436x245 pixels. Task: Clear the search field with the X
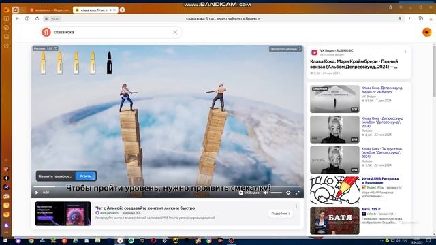point(175,32)
